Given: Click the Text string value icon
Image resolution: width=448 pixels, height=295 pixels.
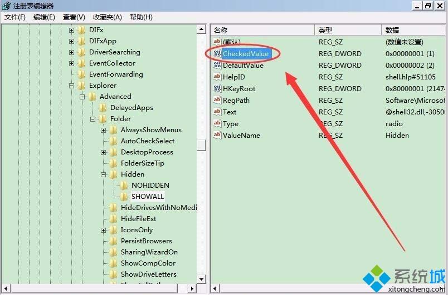Looking at the screenshot, I should coord(217,112).
